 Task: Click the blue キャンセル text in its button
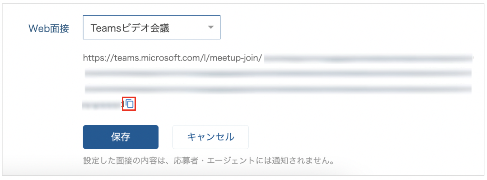pos(210,137)
